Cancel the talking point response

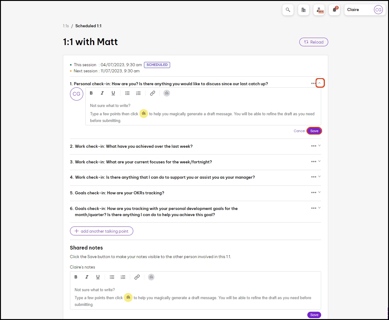[299, 131]
